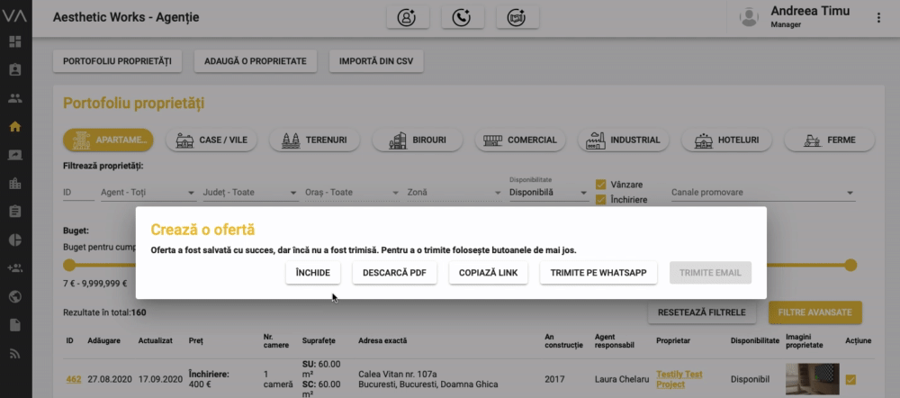This screenshot has height=398, width=900.
Task: Open the RSS feed icon in sidebar
Action: click(x=15, y=354)
